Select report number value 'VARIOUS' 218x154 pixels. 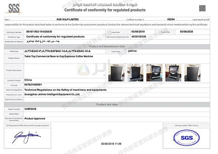click(x=30, y=109)
